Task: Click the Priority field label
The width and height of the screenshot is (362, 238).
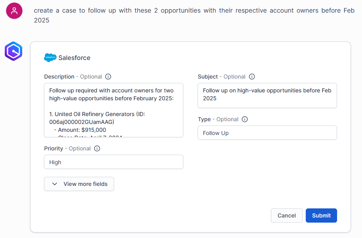Action: tap(53, 148)
